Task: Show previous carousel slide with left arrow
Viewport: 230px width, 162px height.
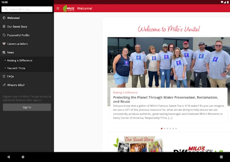Action: coord(111,71)
